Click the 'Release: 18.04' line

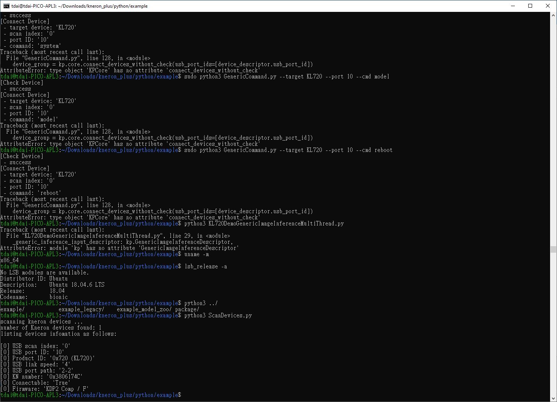click(x=33, y=291)
